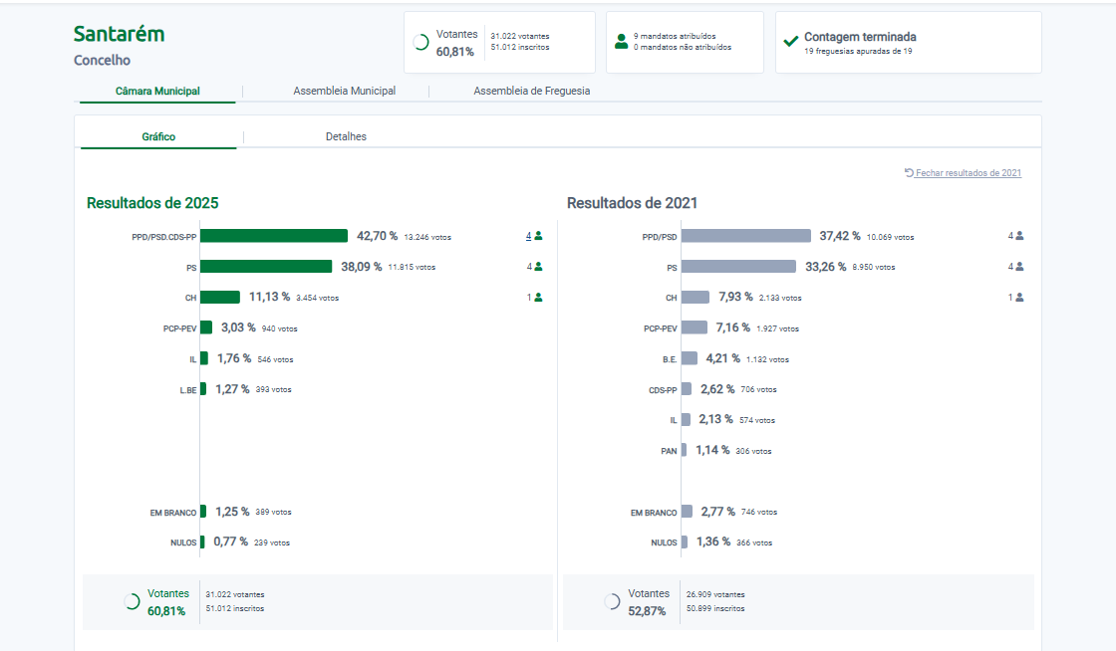Click the green 2025 PS result bar

266,267
